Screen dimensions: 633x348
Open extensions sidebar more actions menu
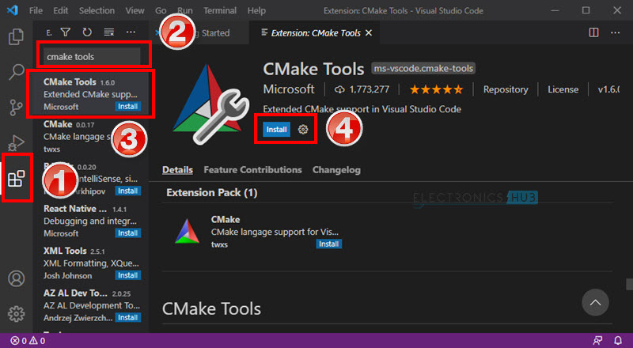pos(131,32)
